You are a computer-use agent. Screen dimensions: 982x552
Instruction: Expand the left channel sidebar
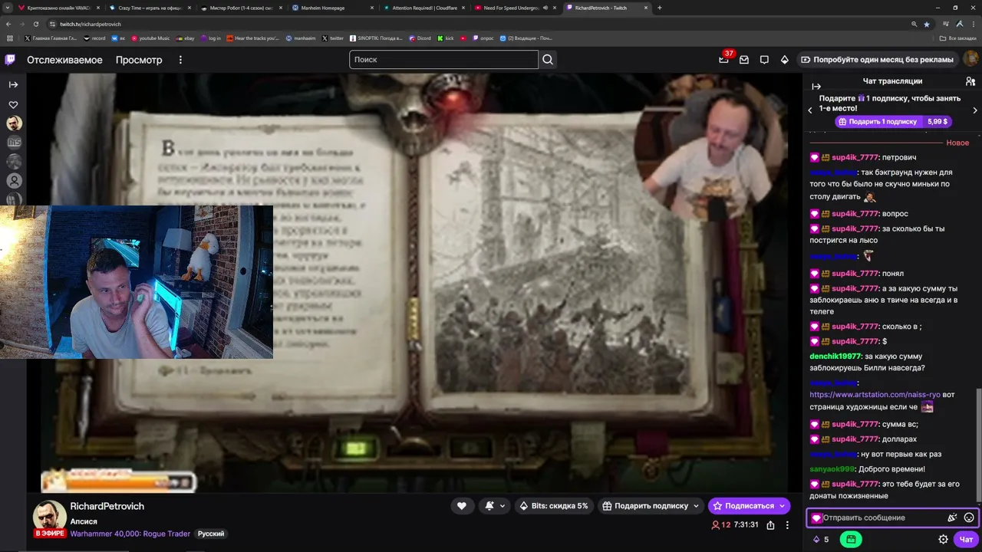click(13, 84)
